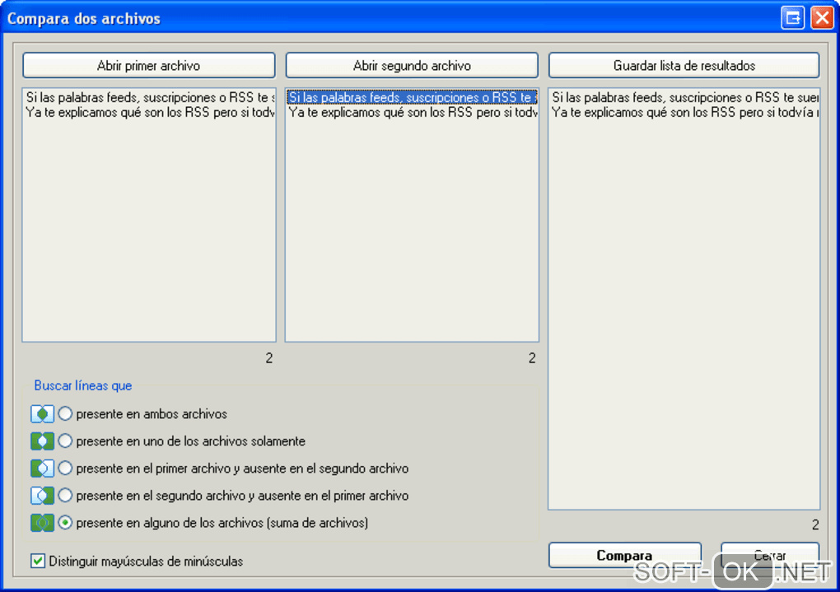Viewport: 840px width, 592px height.
Task: Click the intersection icon beside 'ambos archivos'
Action: [x=42, y=413]
